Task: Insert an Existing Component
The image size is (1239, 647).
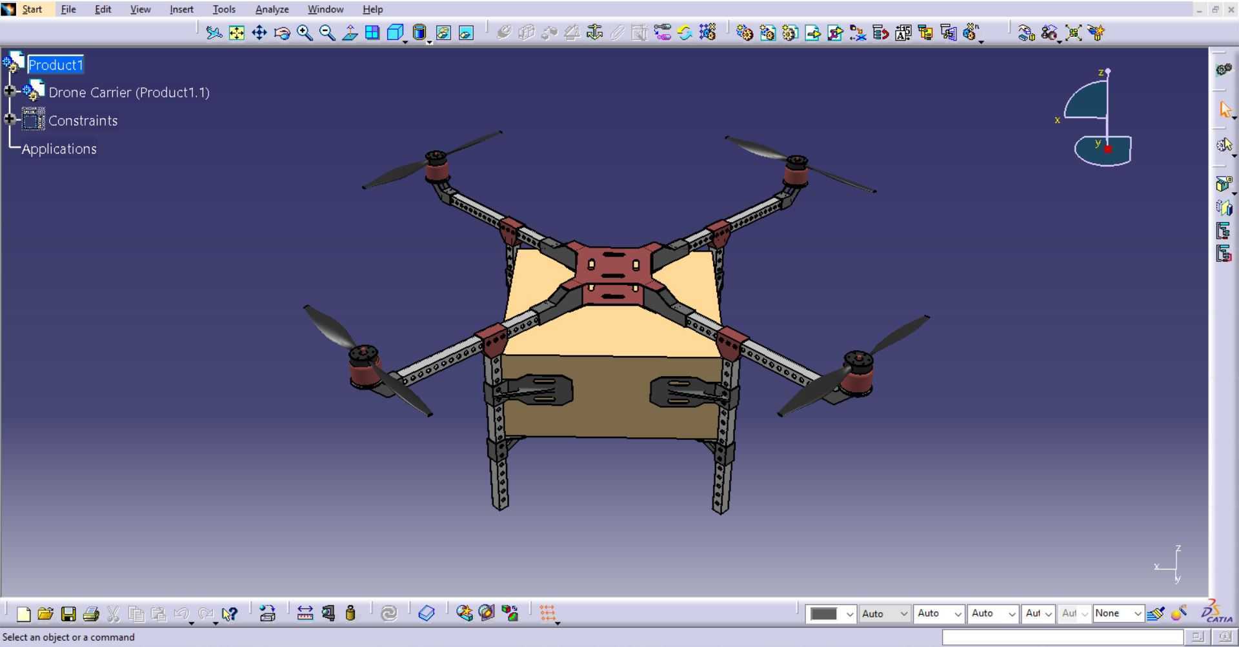Action: [812, 32]
